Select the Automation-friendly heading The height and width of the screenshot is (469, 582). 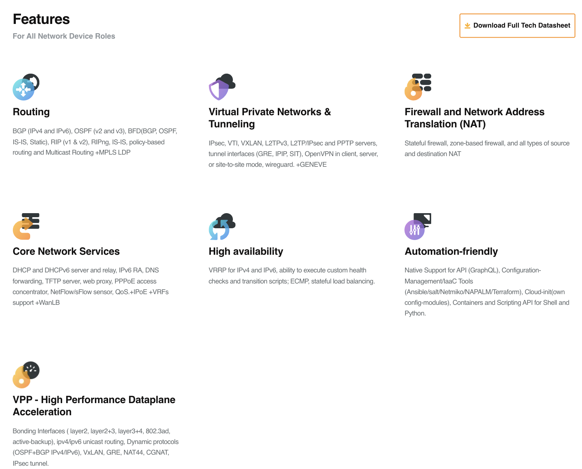(451, 251)
